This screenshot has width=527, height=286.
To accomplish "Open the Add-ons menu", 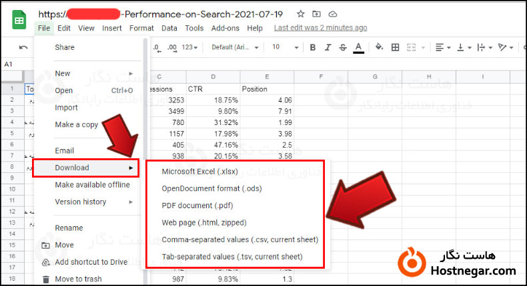I will [x=225, y=28].
